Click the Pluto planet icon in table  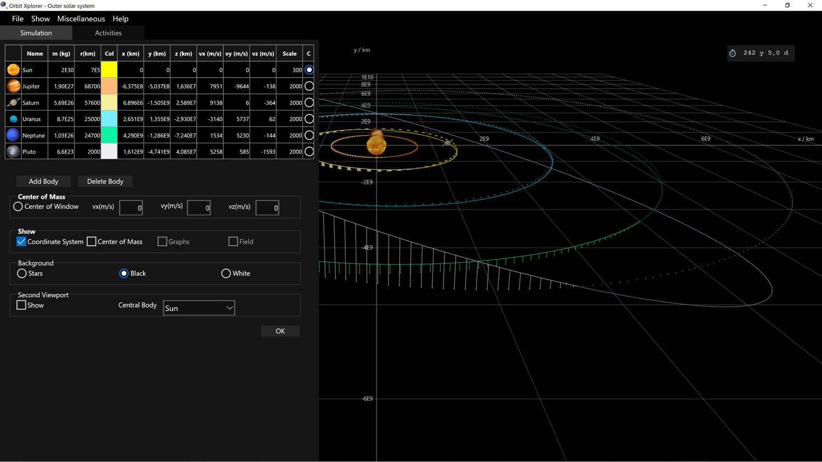[13, 152]
